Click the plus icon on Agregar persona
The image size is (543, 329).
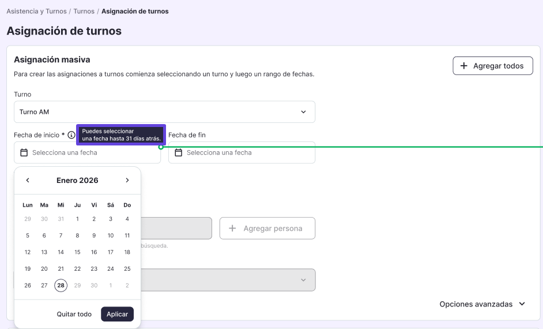click(x=232, y=228)
